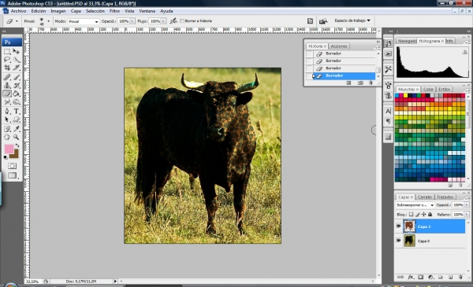Viewport: 473px width, 287px height.
Task: Select the Zoom tool
Action: 17,137
